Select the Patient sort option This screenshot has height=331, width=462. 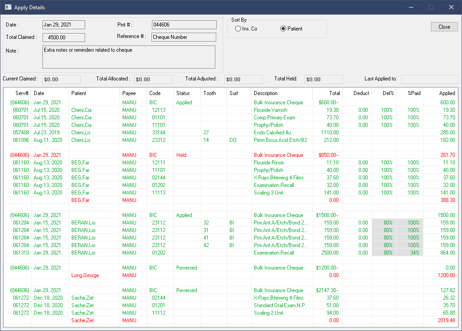(x=291, y=29)
